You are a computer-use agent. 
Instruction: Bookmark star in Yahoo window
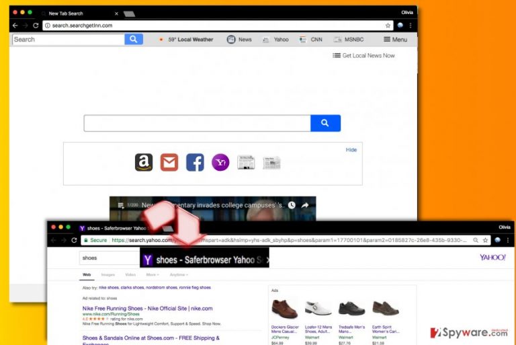485,240
